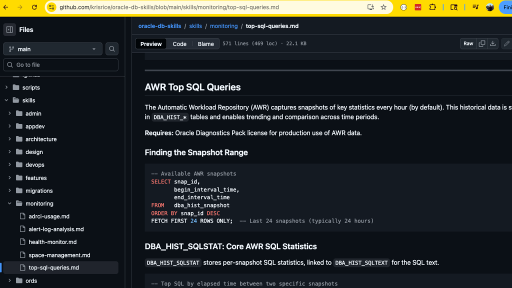The image size is (512, 288).
Task: Collapse the Files side panel icon
Action: 10,29
